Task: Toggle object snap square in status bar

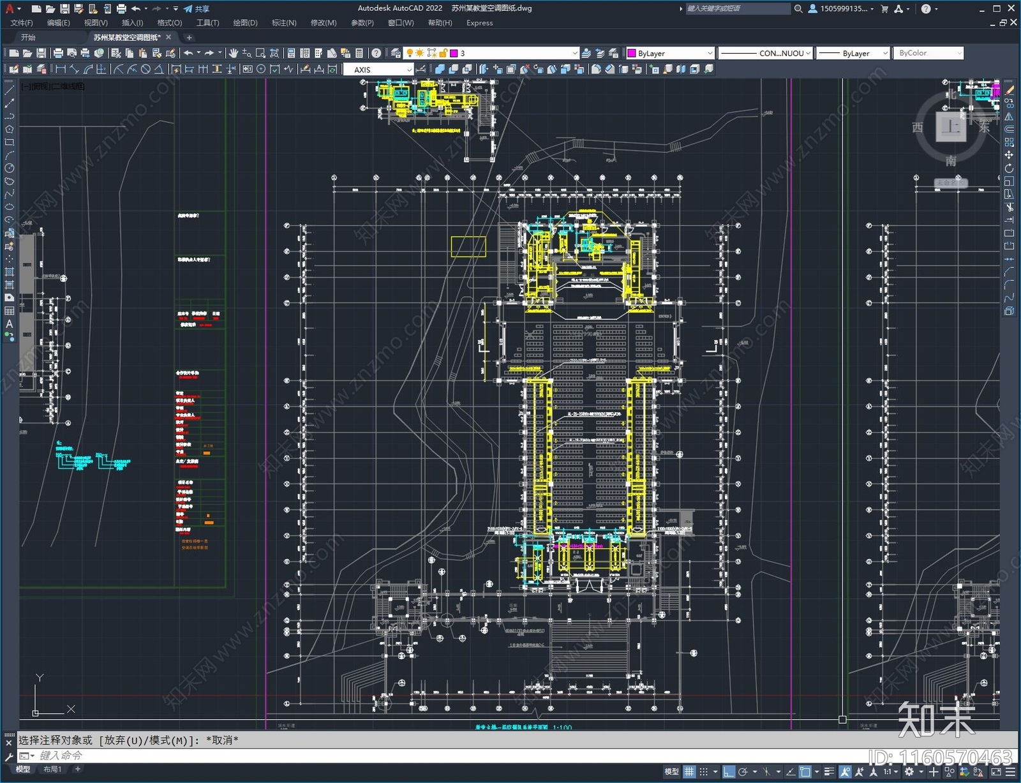Action: pos(805,772)
